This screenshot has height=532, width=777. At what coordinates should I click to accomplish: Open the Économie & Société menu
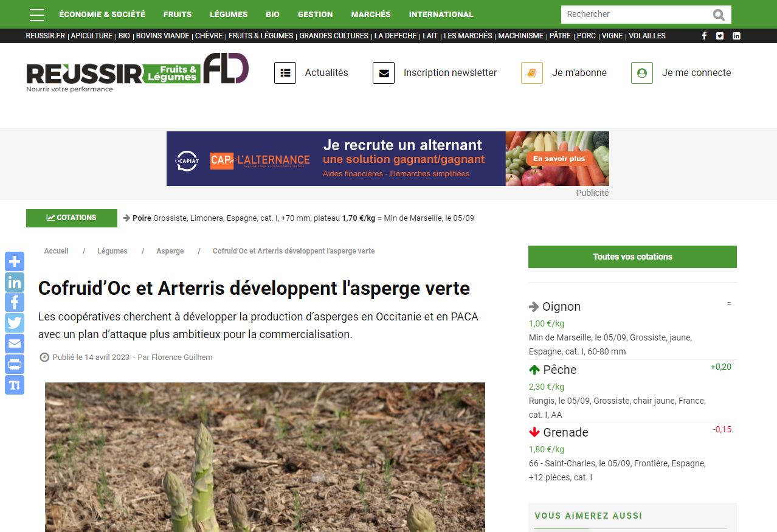(102, 14)
